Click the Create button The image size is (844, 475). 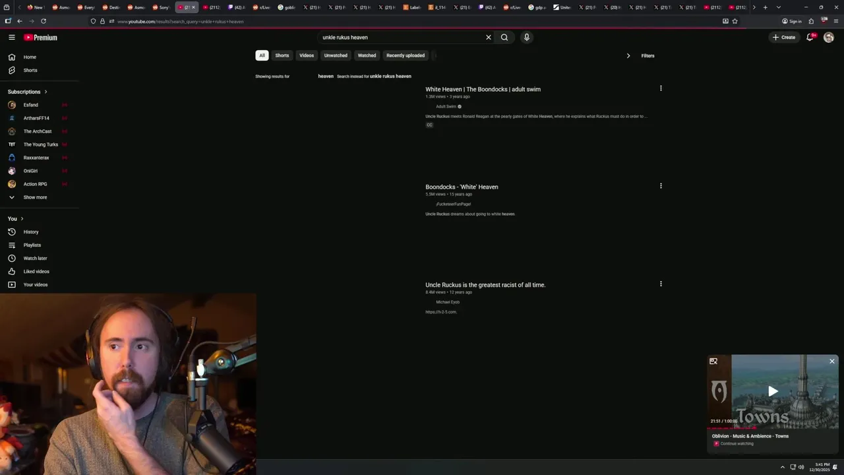(784, 38)
